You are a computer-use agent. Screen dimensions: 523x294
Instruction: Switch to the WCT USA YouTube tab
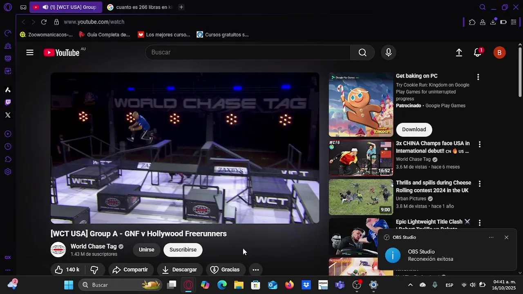(x=66, y=7)
